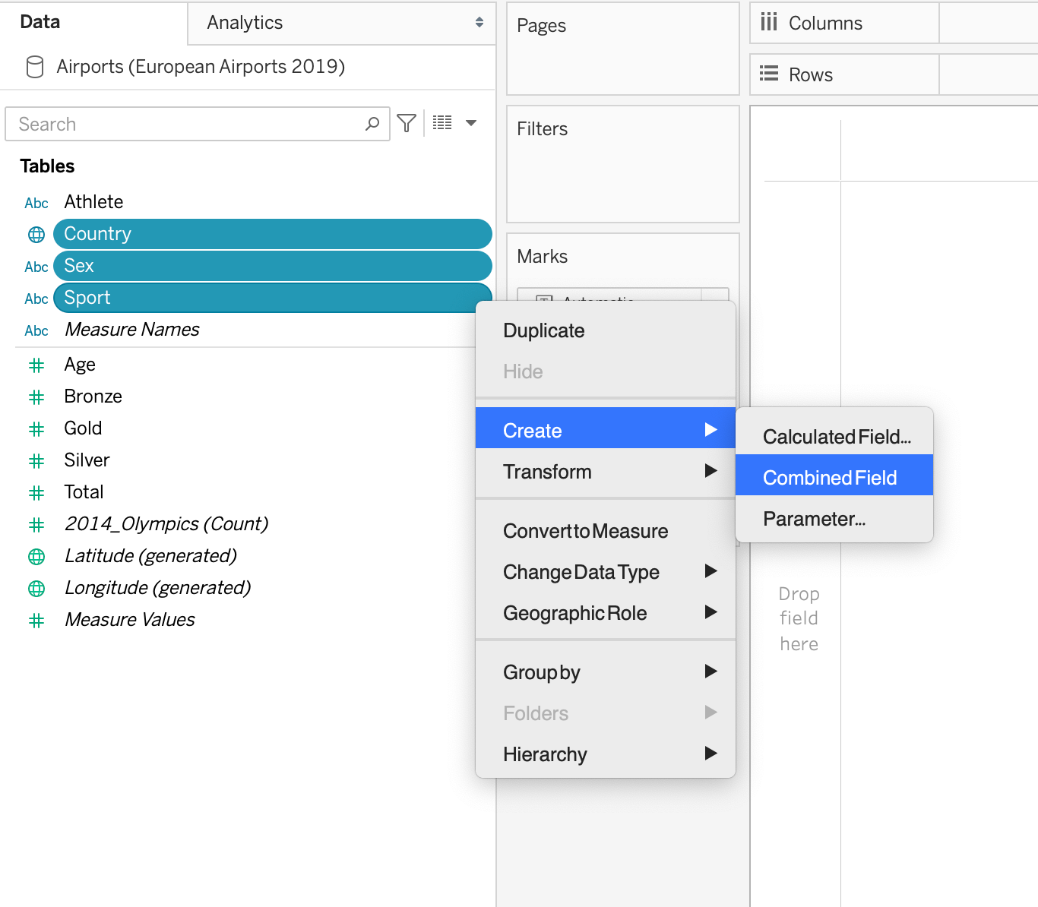Switch to the Data tab
Screen dimensions: 1038x907
pyautogui.click(x=40, y=22)
